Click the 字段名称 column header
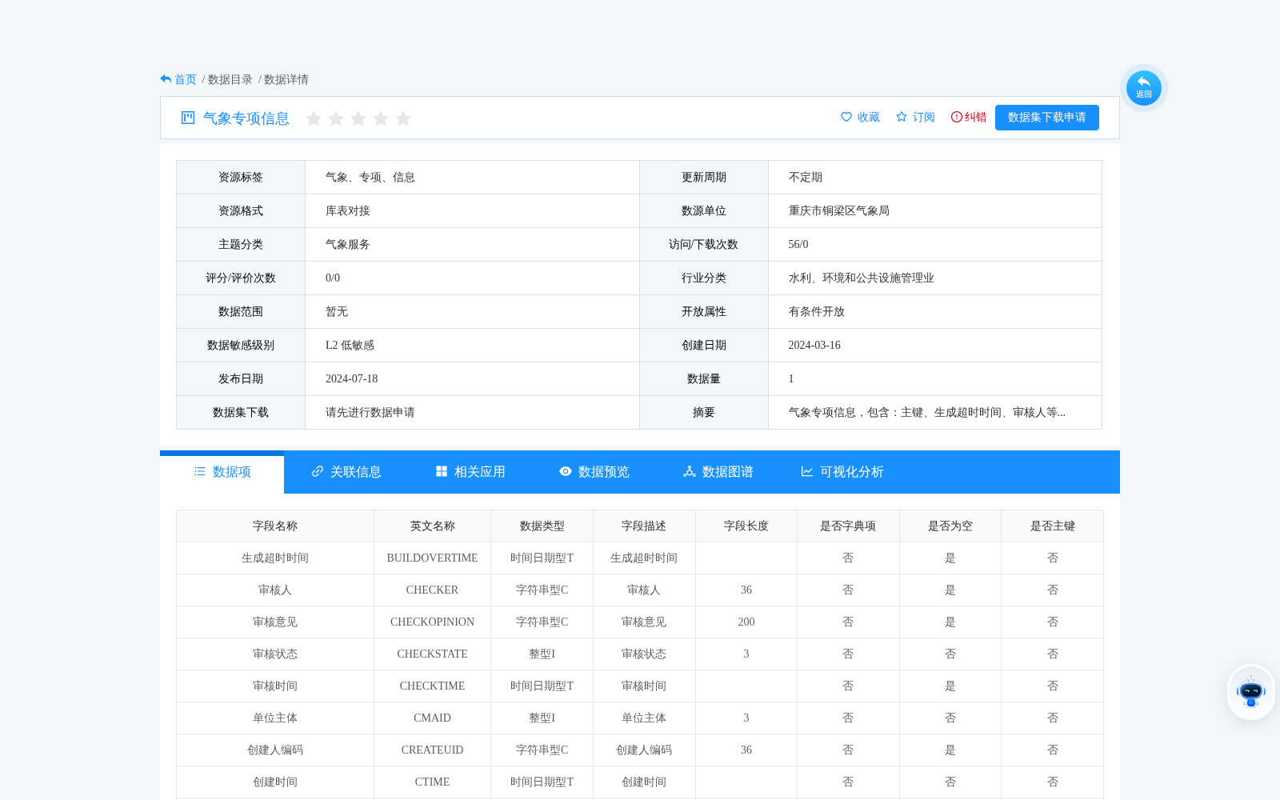 (x=275, y=526)
